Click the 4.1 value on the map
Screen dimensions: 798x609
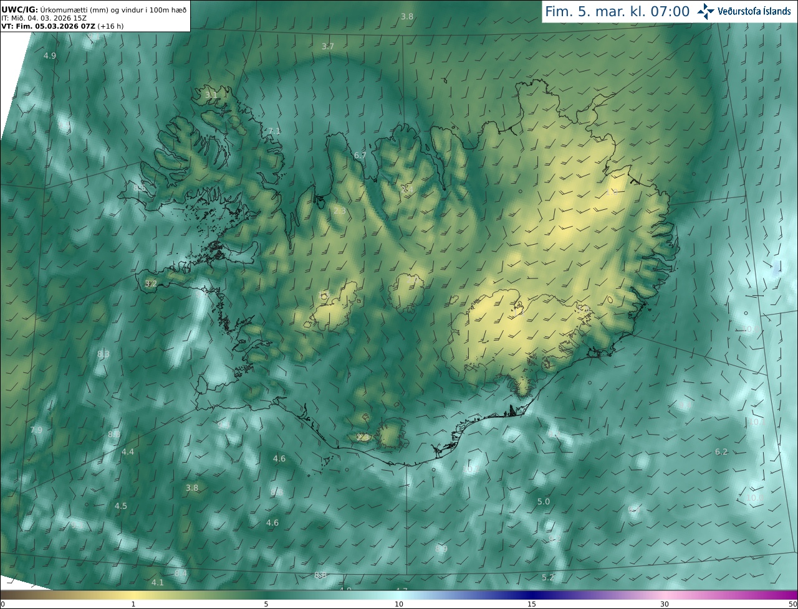point(158,582)
